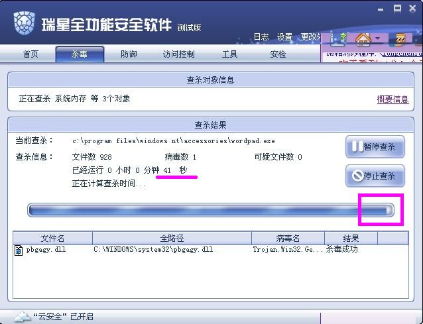Viewport: 423px width, 324px height.
Task: Sort by the 结果 column header
Action: click(351, 238)
